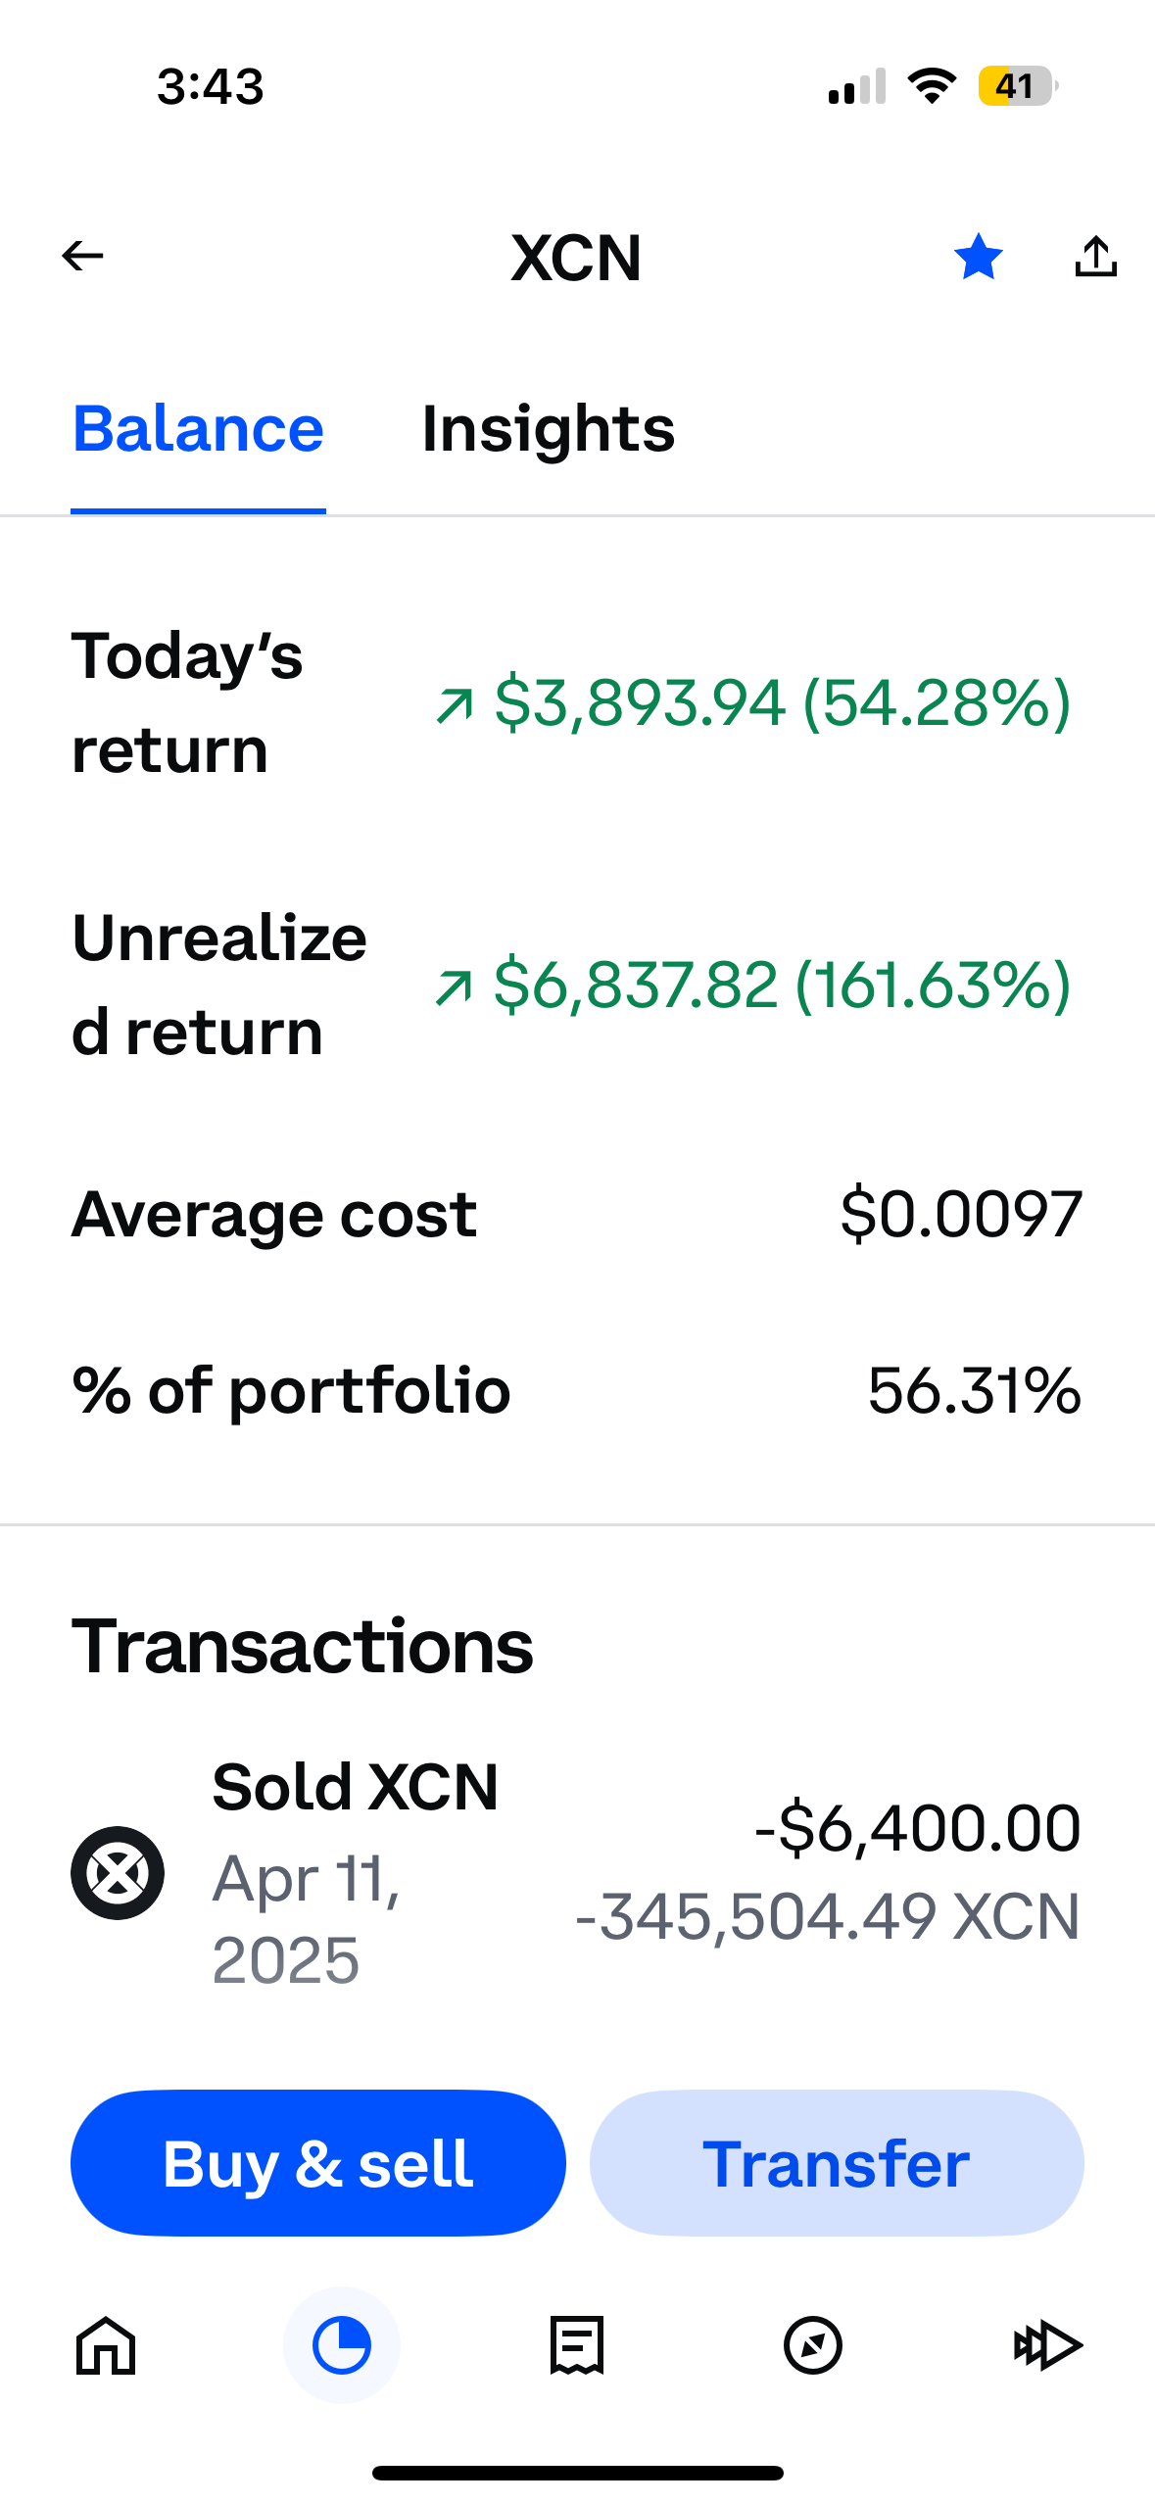
Task: Open the Sold XCN transaction details
Action: (x=355, y=1788)
